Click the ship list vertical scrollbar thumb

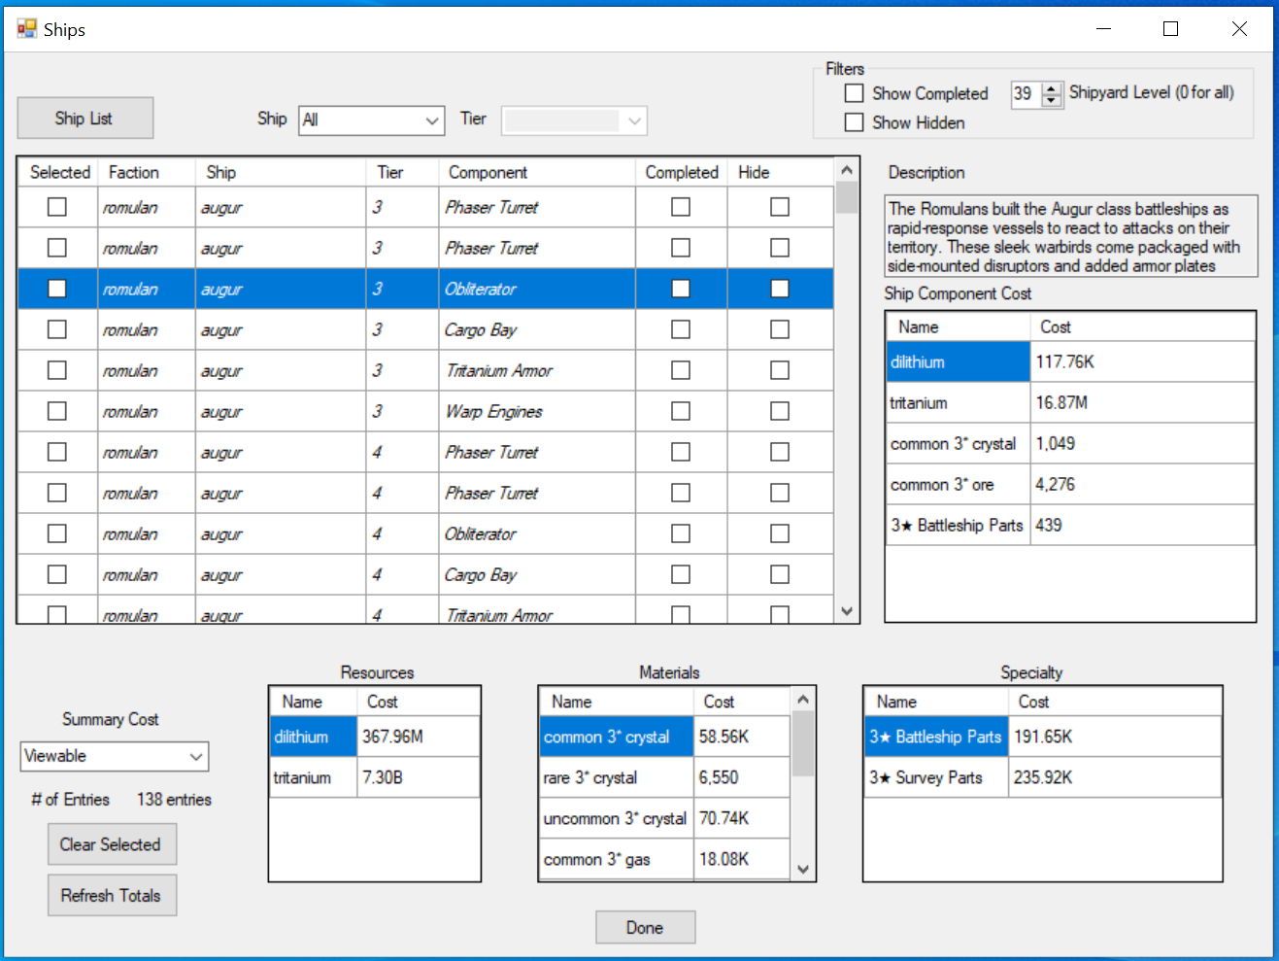coord(847,197)
